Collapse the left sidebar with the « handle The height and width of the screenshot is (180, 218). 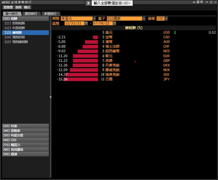click(50, 97)
